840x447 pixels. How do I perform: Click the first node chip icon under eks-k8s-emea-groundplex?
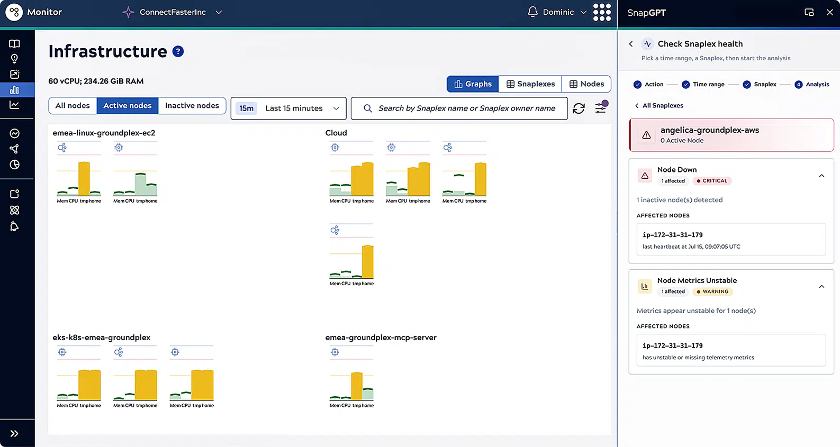[62, 352]
